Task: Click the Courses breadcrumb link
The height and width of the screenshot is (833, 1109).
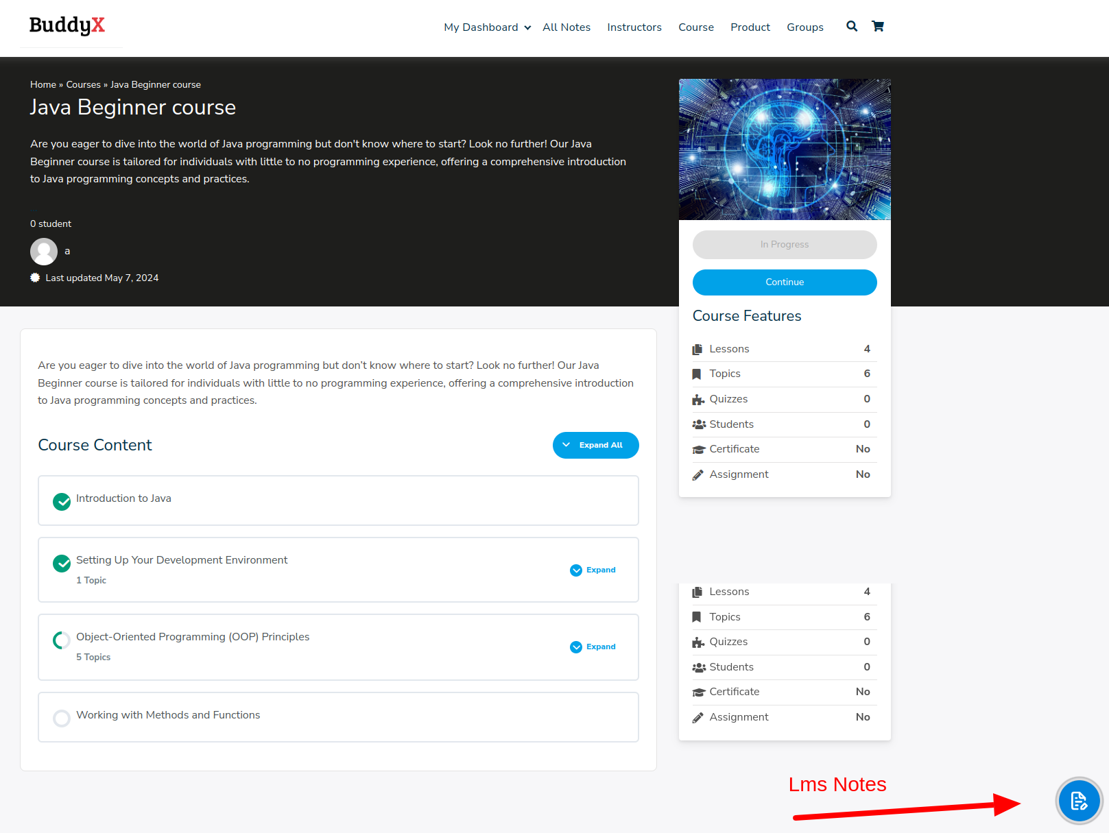Action: pos(83,85)
